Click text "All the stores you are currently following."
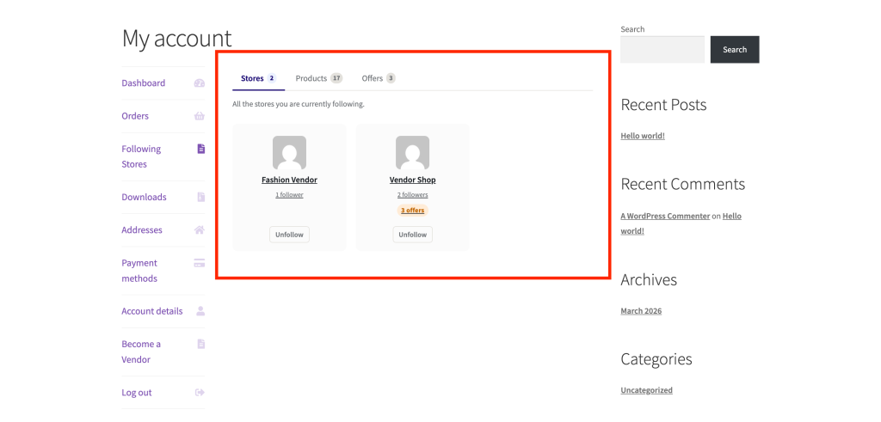 tap(299, 104)
